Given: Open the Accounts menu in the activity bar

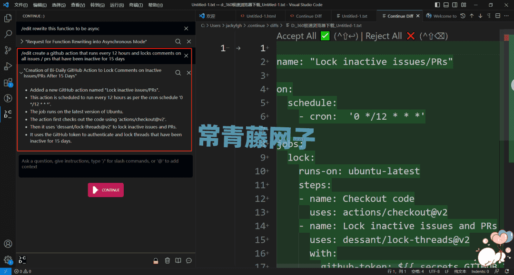Looking at the screenshot, I should (x=8, y=244).
